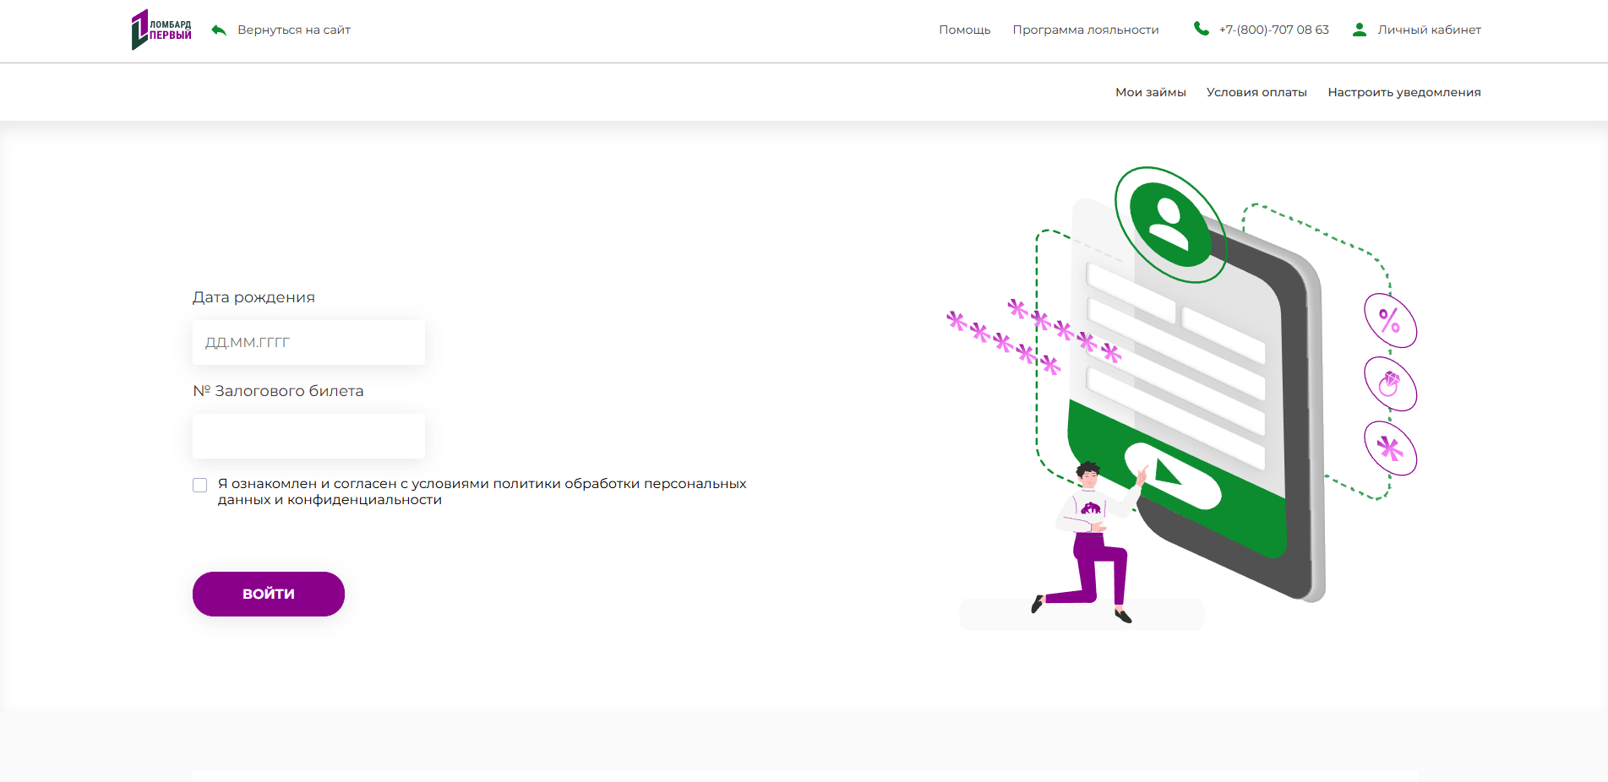Click the green phone handset icon
This screenshot has height=782, width=1608.
(1201, 29)
